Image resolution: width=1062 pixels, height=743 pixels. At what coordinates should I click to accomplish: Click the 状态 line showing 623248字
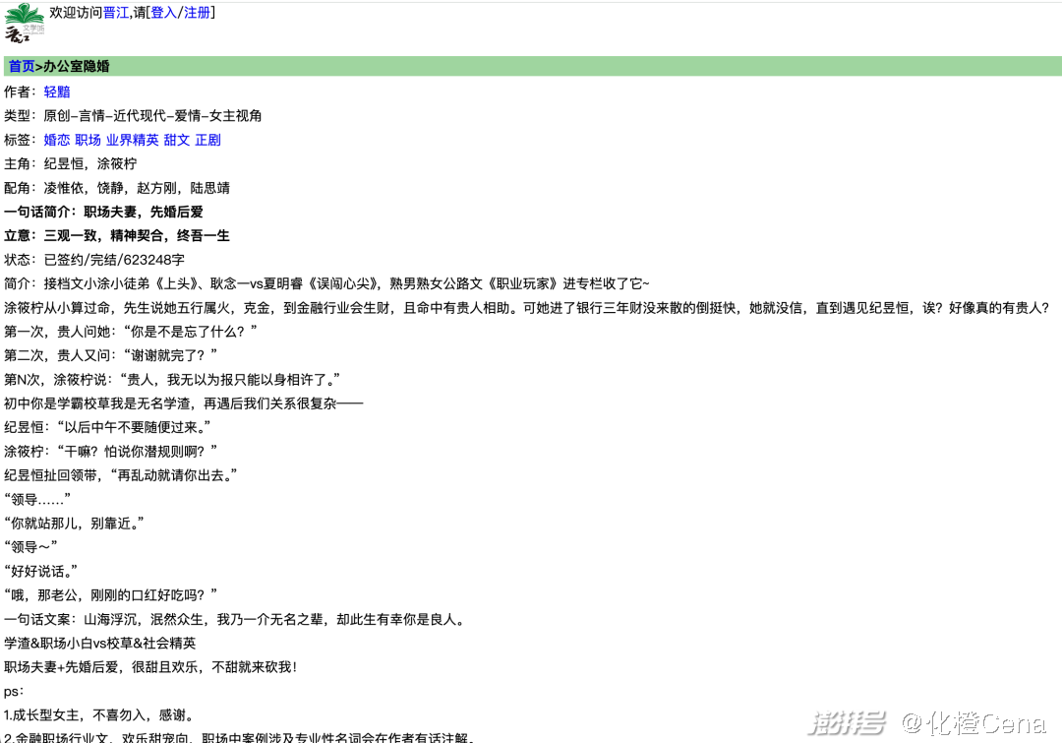click(x=94, y=260)
